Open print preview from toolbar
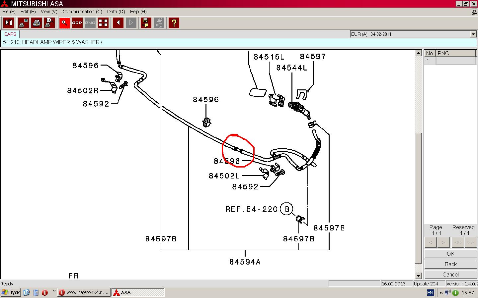Screen dimensions: 478x298 pos(49,23)
